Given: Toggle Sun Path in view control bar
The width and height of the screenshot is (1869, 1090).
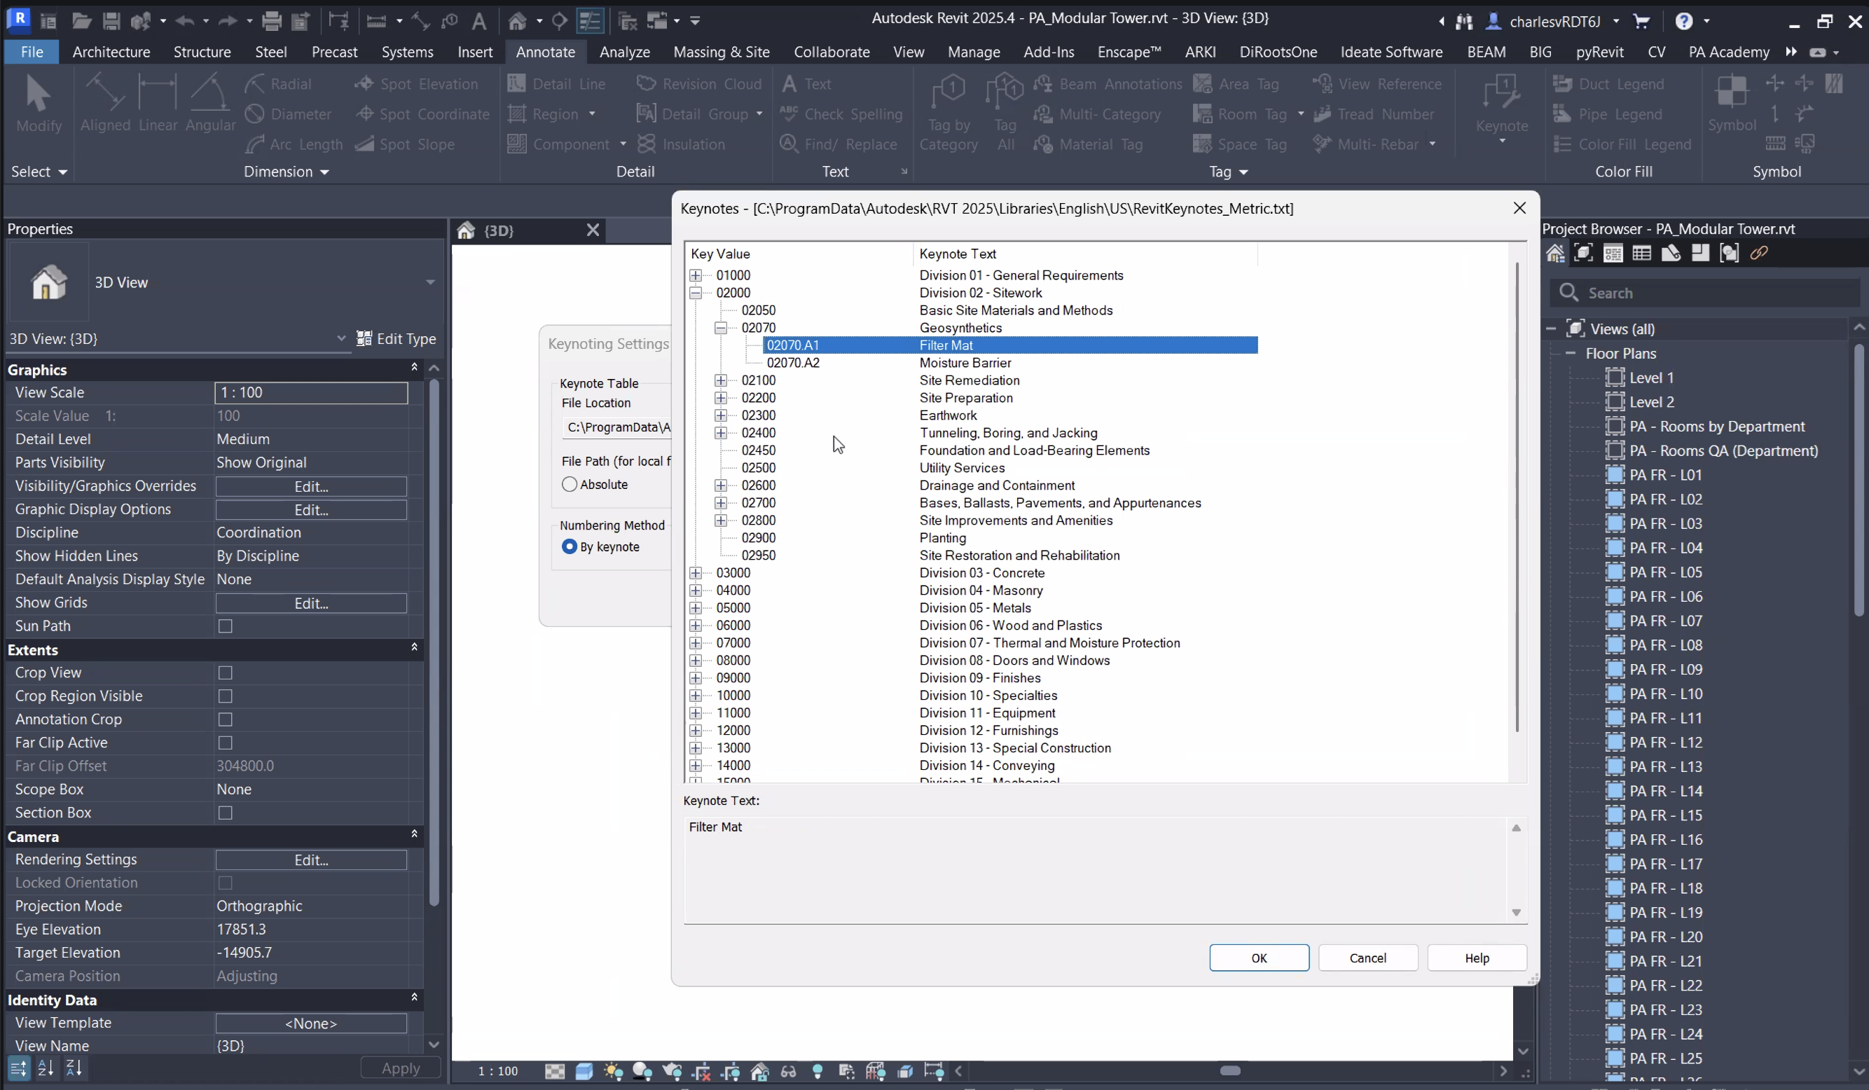Looking at the screenshot, I should (614, 1072).
